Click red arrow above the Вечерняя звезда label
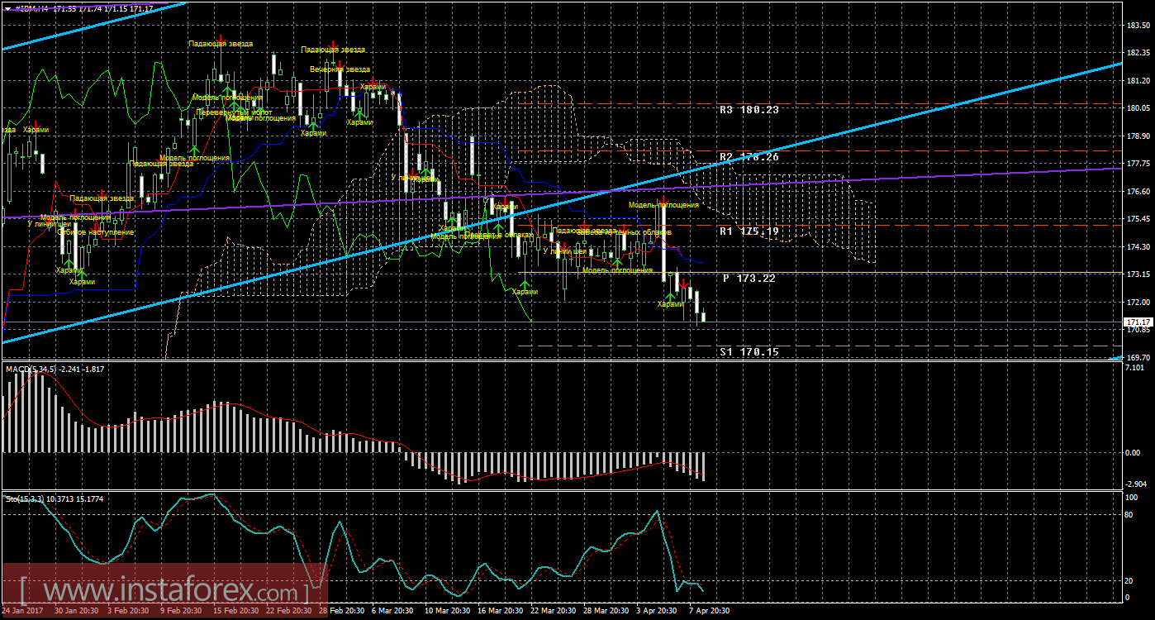Screen dimensions: 1155x620 pos(340,63)
